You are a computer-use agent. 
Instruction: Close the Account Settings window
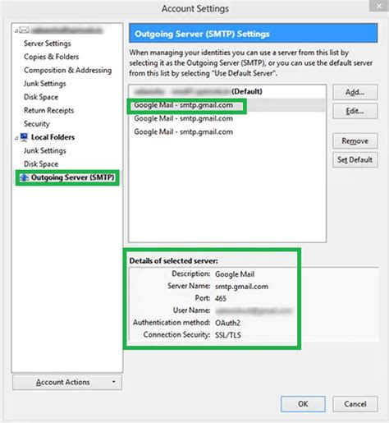coord(379,6)
